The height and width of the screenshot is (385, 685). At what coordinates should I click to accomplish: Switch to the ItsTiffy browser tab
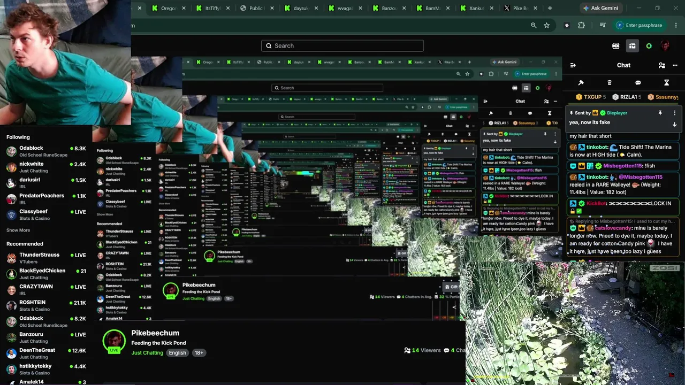pyautogui.click(x=212, y=8)
